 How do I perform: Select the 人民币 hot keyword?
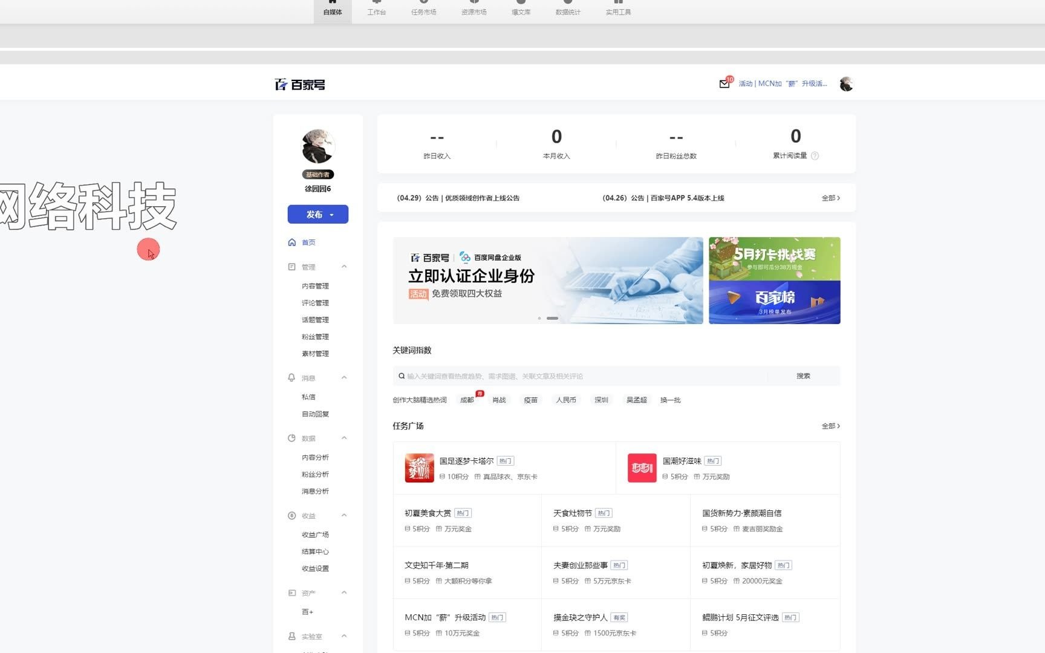(566, 400)
